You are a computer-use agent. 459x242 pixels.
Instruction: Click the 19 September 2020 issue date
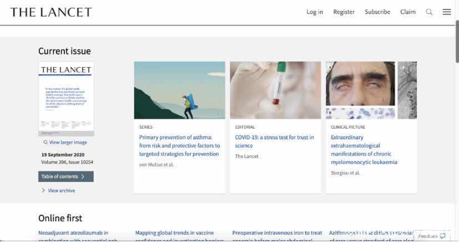point(63,155)
